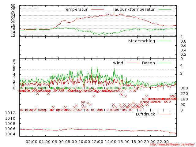Screen dimensions: 196x147
Task: Click the '16' temperature axis value
Action: 13,29
